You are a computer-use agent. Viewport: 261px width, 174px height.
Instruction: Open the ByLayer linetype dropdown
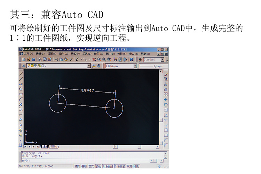(153, 66)
